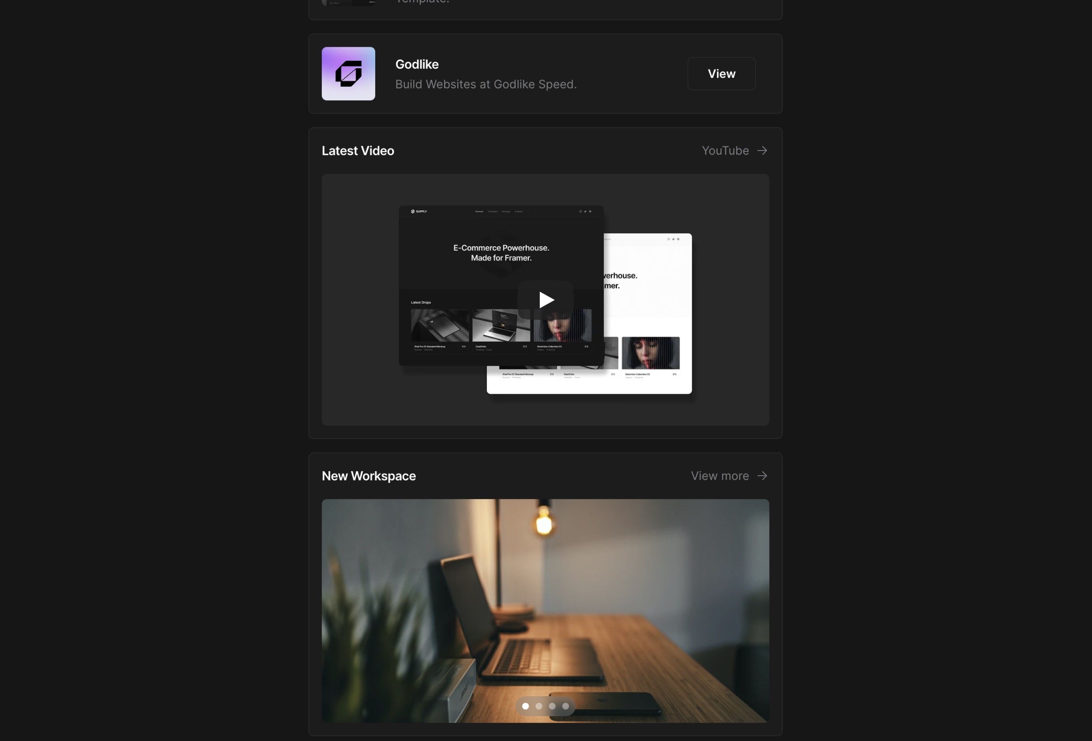The image size is (1092, 741).
Task: Click the New Workspace section header
Action: click(x=368, y=475)
